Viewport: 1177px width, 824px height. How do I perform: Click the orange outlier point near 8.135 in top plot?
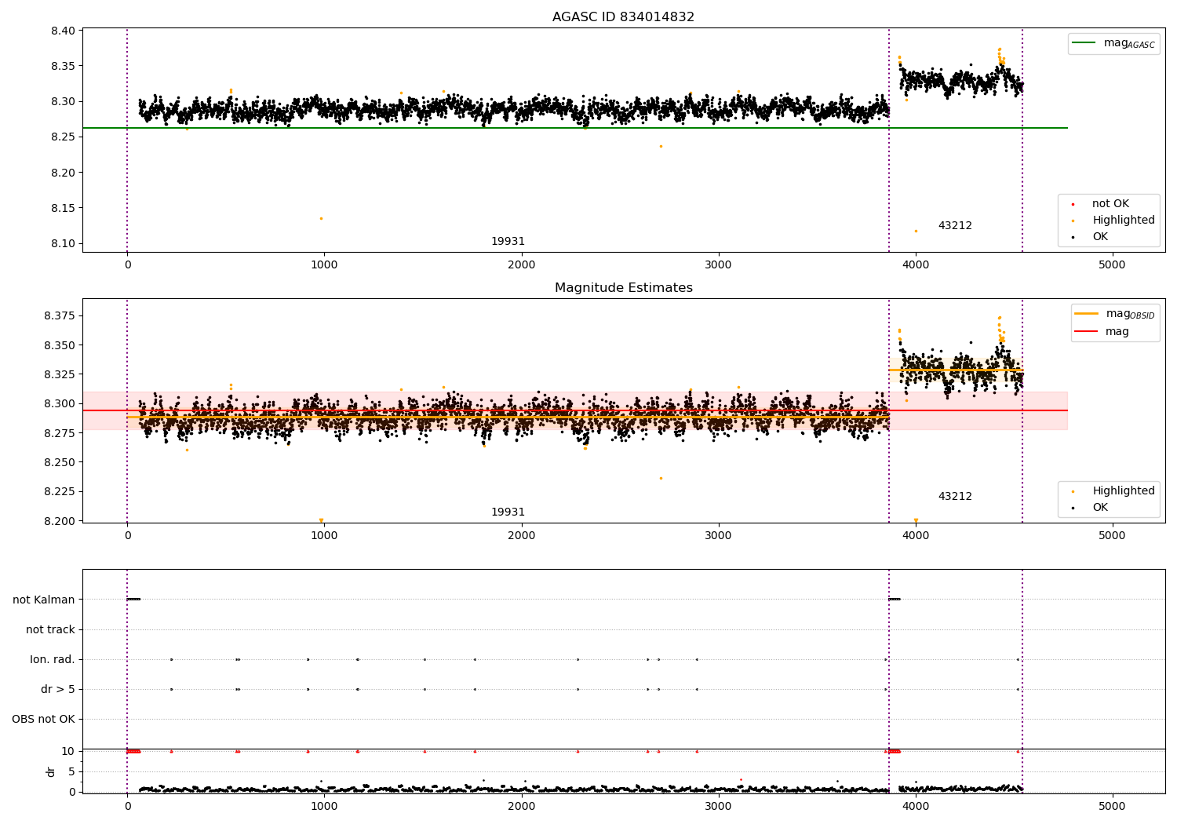pos(321,218)
